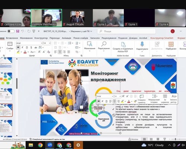The image size is (186, 149).
Task: Open the Редагування magnifier button
Action: pyautogui.click(x=104, y=46)
